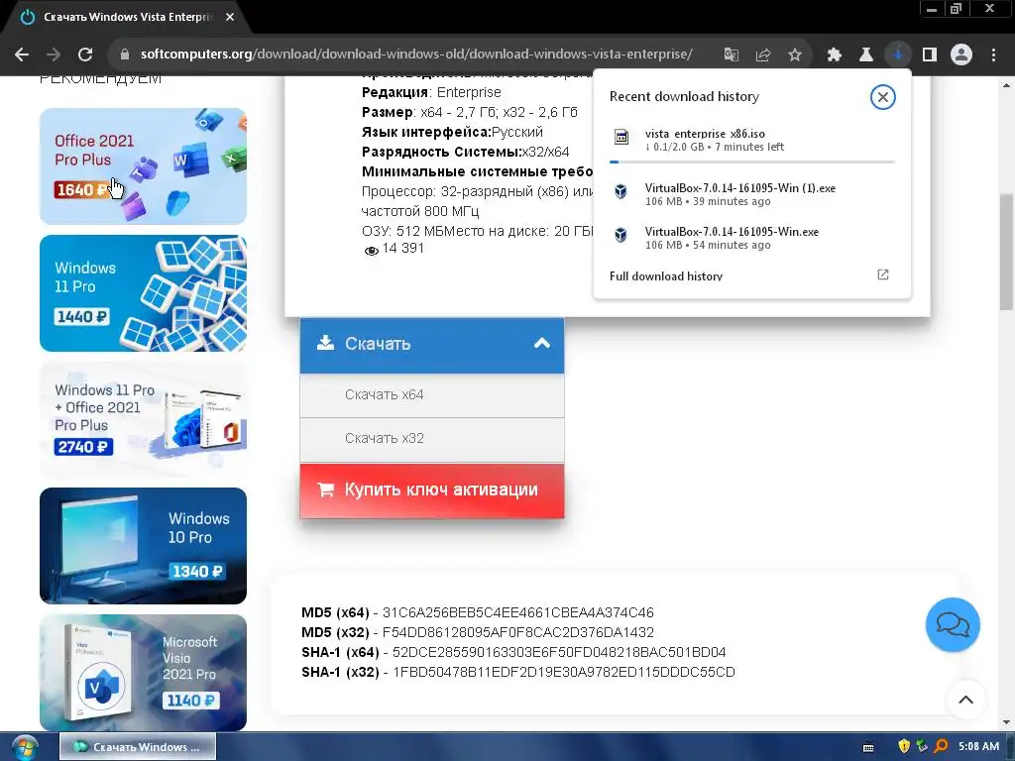1015x761 pixels.
Task: Click Купить ключ активации button
Action: tap(432, 489)
